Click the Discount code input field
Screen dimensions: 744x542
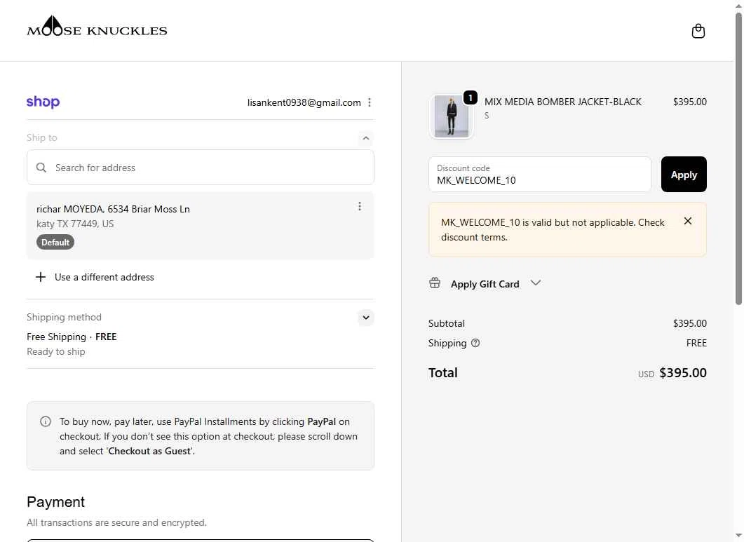[539, 174]
